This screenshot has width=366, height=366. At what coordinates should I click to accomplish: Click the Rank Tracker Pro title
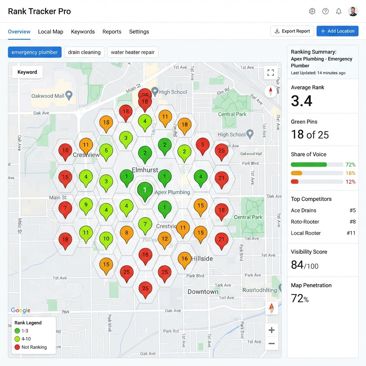click(39, 11)
